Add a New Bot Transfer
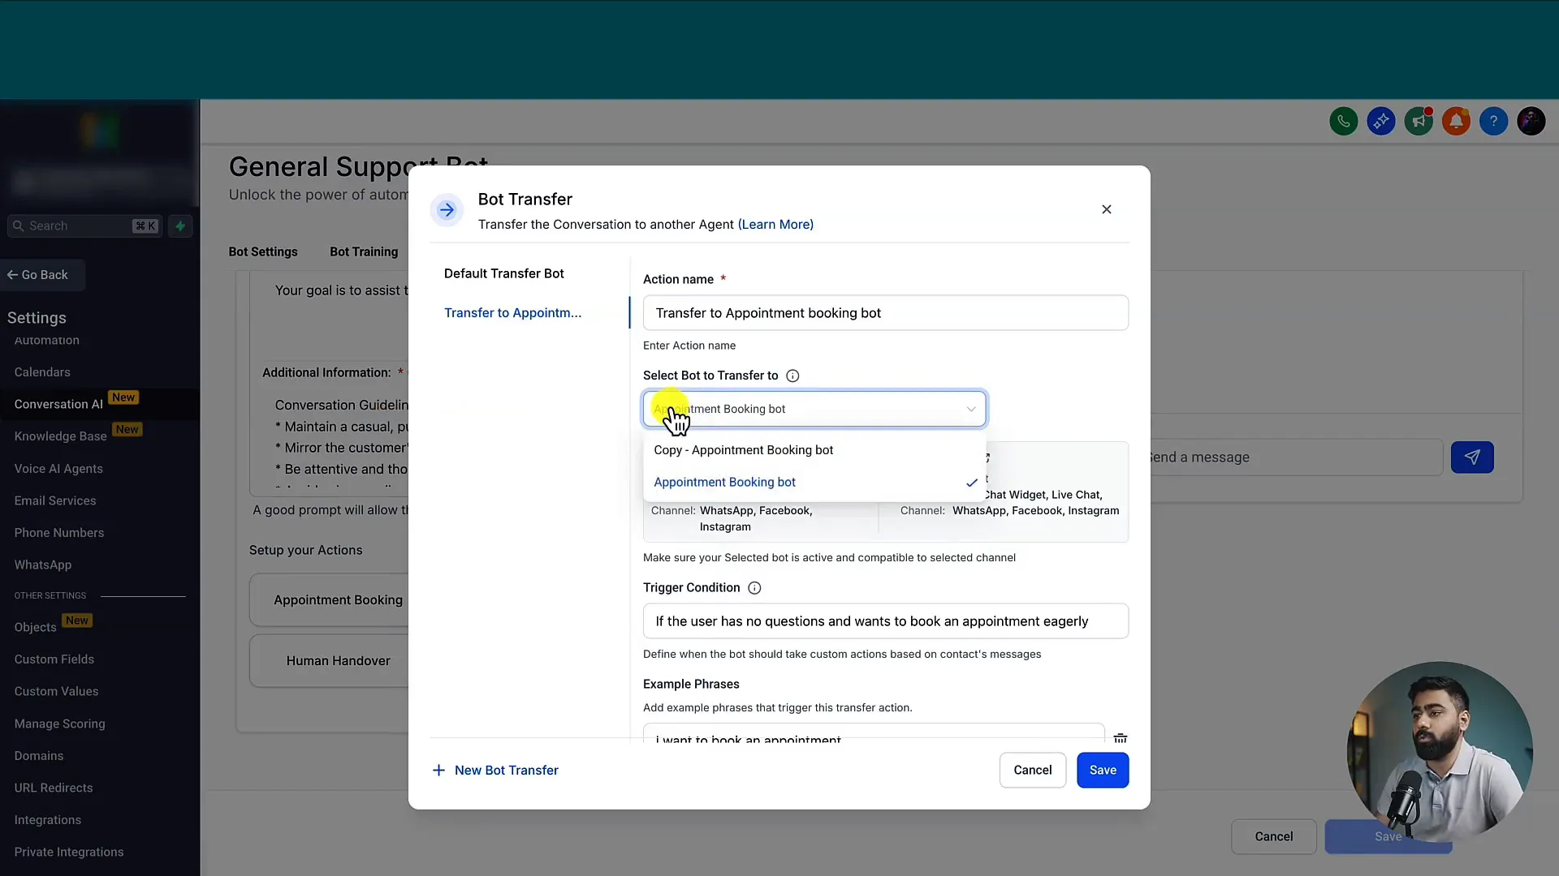This screenshot has height=876, width=1559. [x=496, y=770]
